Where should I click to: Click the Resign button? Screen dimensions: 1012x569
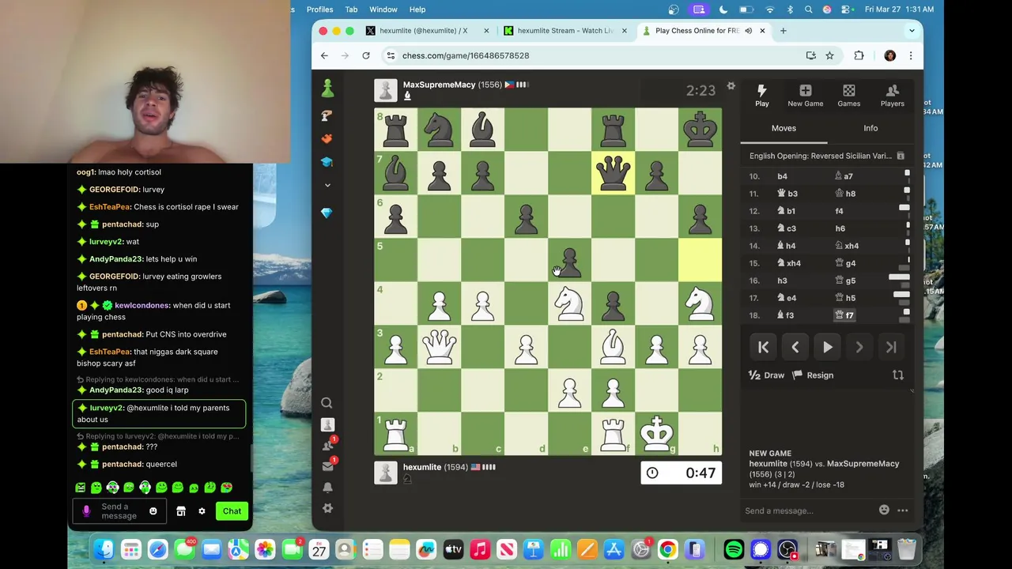[813, 375]
